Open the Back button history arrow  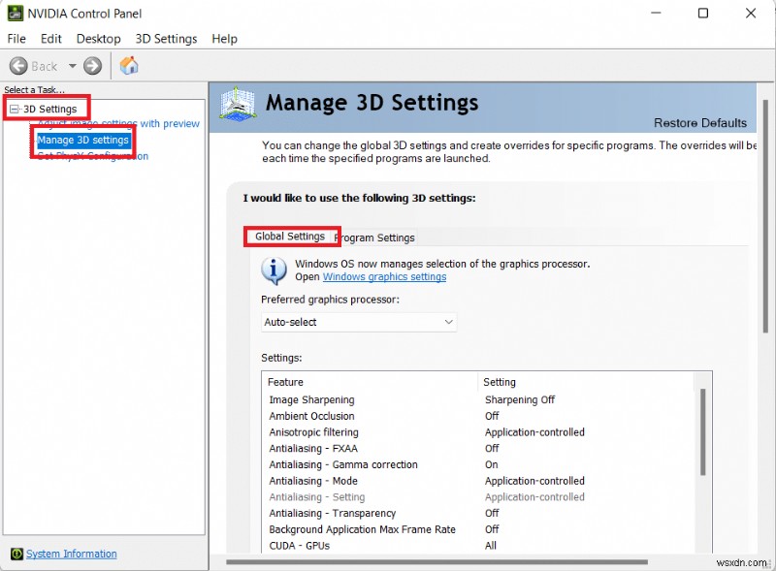click(72, 65)
